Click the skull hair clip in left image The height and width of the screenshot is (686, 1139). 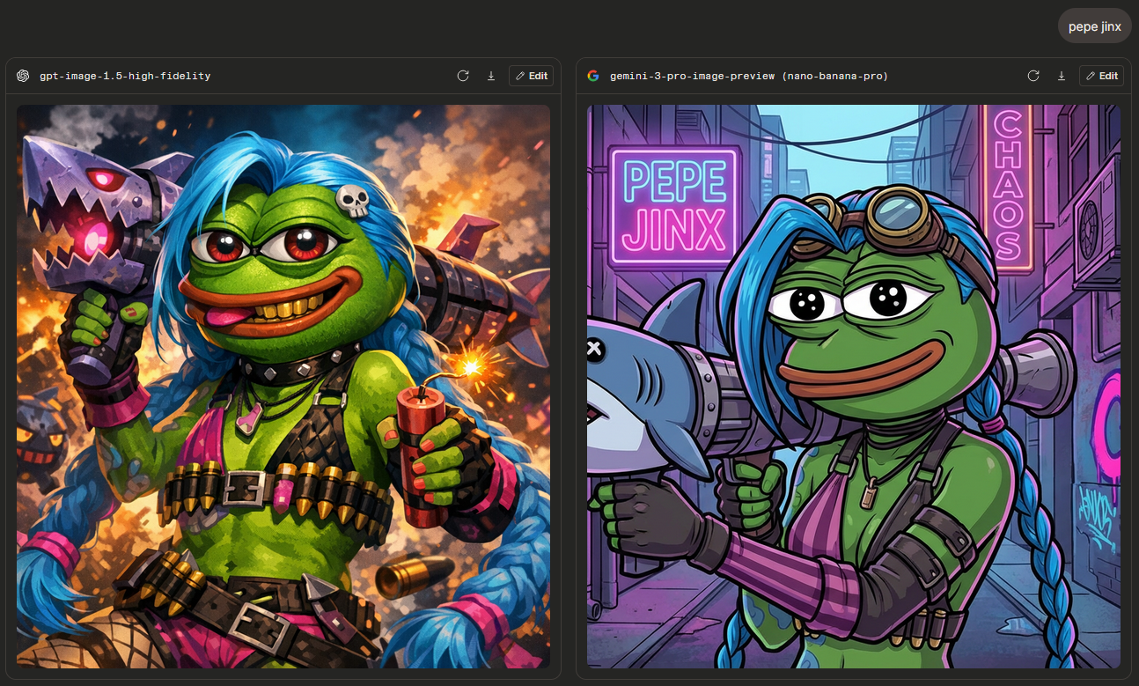pyautogui.click(x=353, y=202)
